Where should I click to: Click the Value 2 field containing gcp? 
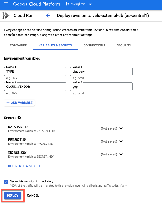coord(101,87)
